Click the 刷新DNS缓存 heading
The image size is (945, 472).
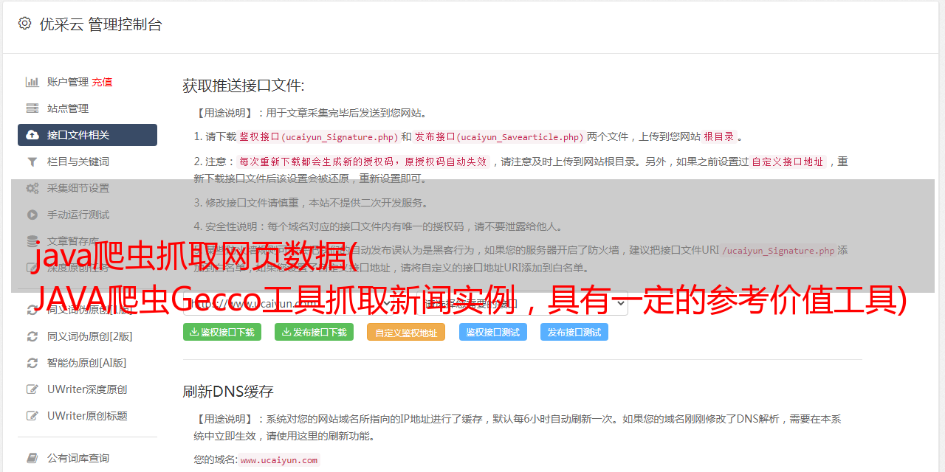click(x=228, y=391)
